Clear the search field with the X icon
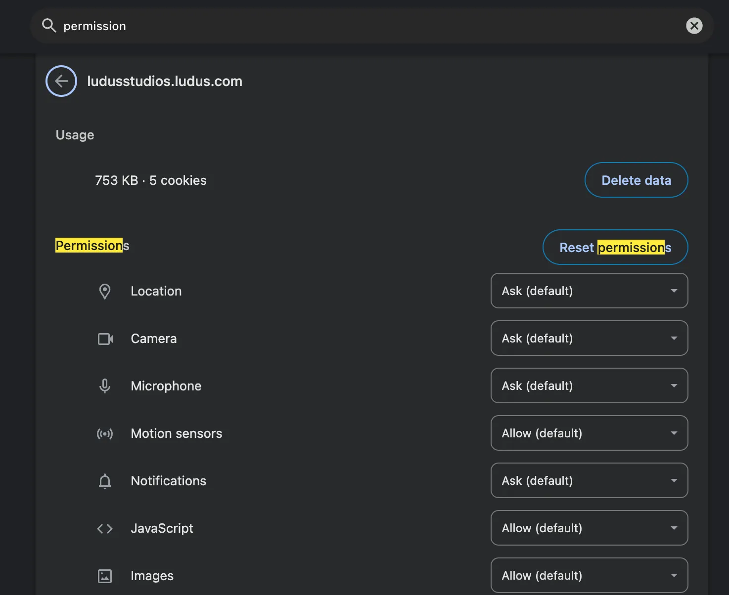The image size is (729, 595). 694,26
